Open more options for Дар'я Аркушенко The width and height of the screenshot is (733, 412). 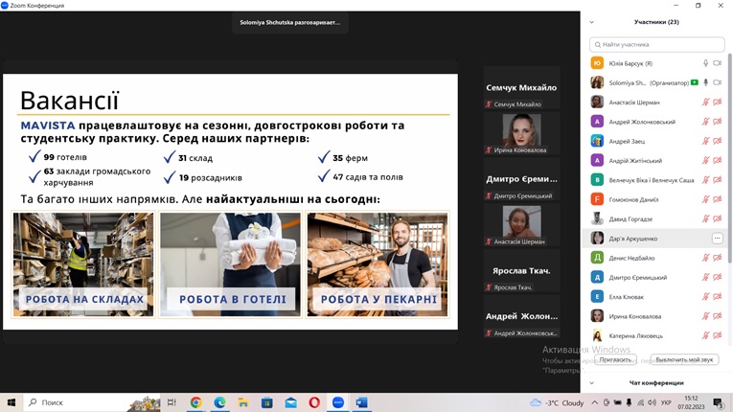(717, 238)
